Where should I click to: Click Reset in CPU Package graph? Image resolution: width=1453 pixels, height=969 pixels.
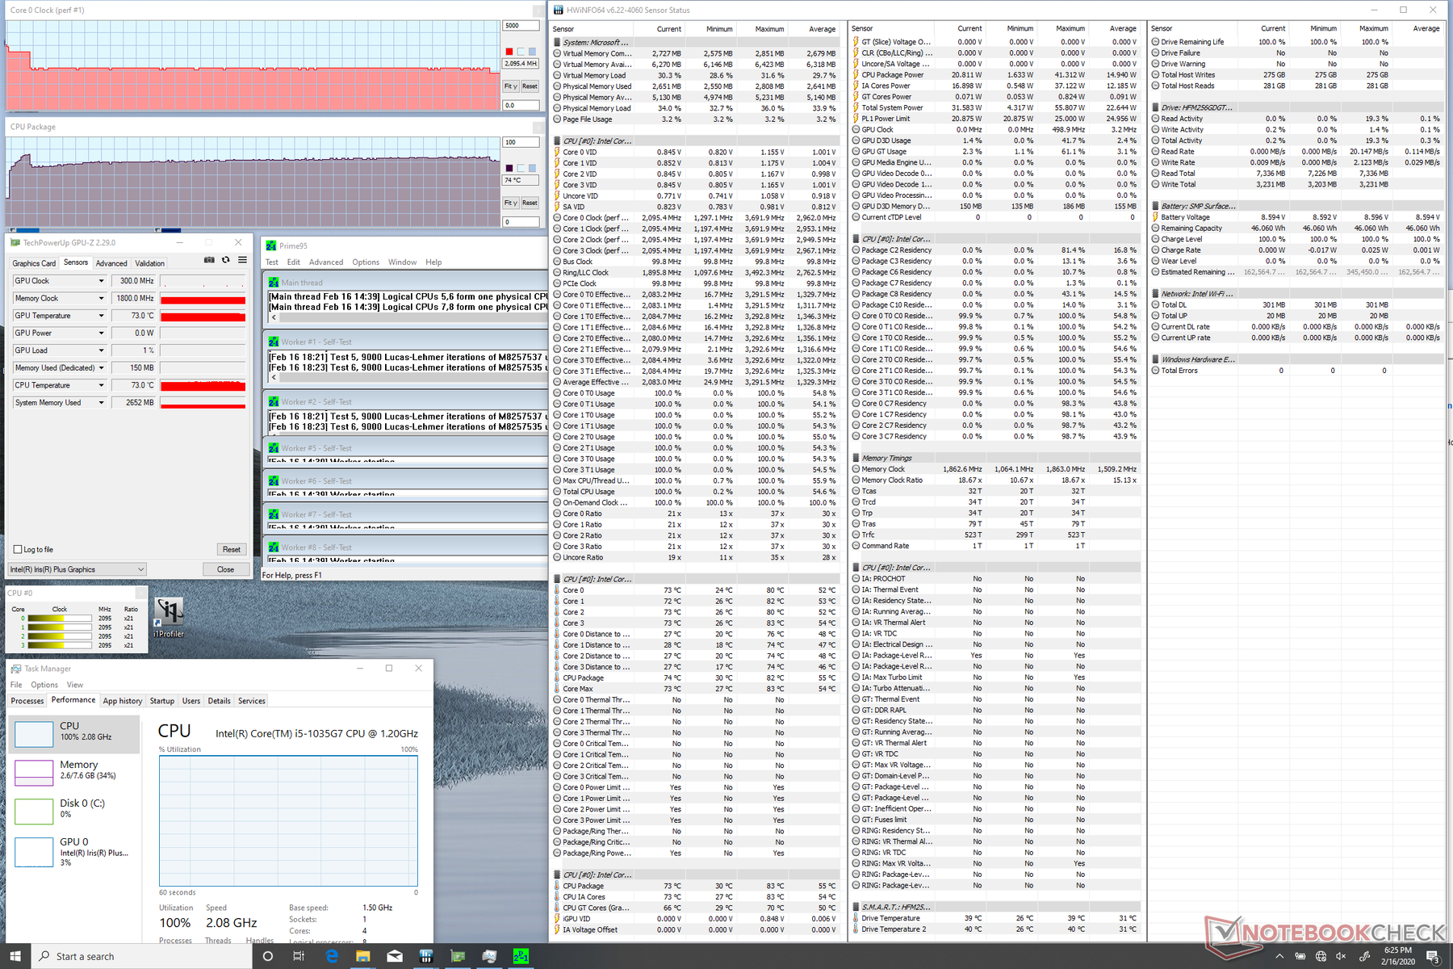530,203
